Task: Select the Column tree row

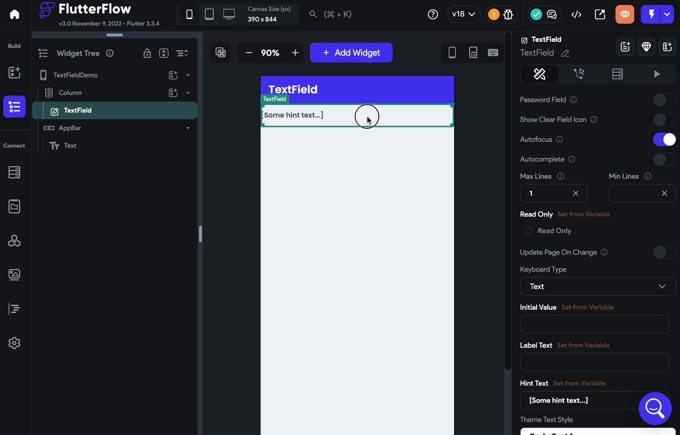Action: (x=115, y=93)
